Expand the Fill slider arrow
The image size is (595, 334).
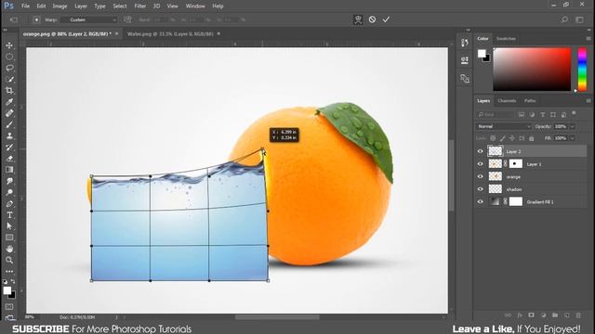pos(573,138)
